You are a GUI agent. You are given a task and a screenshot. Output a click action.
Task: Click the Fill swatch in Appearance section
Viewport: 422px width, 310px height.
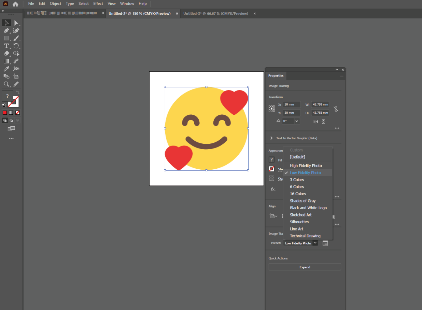(x=271, y=160)
